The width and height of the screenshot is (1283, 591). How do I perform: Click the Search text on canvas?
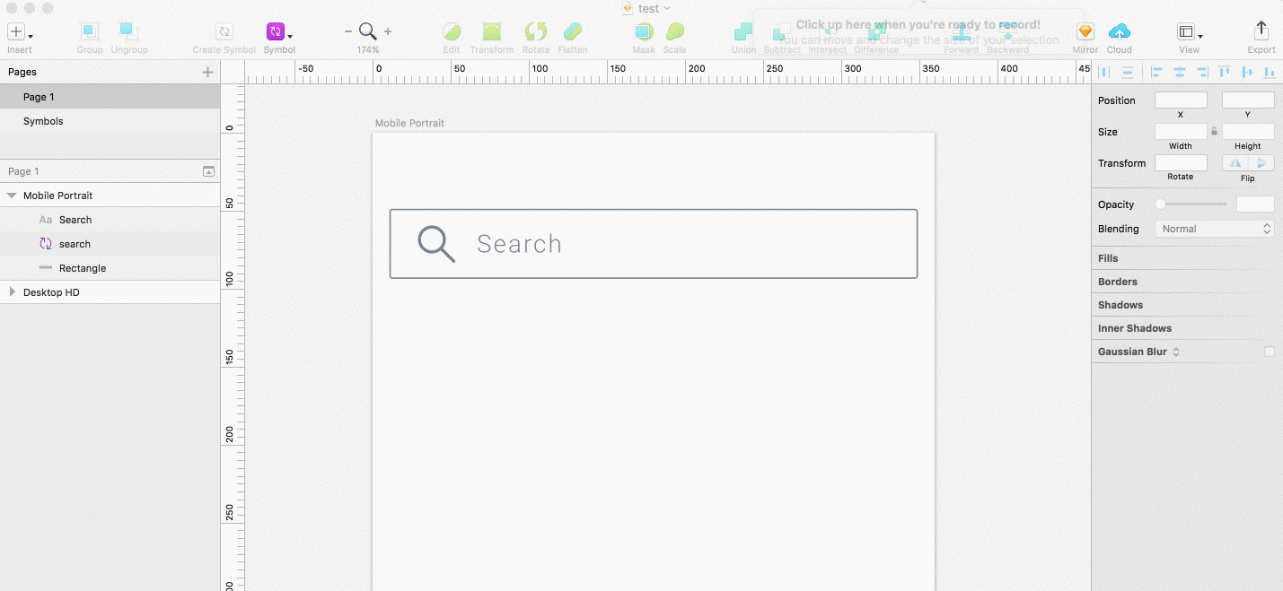click(x=519, y=244)
